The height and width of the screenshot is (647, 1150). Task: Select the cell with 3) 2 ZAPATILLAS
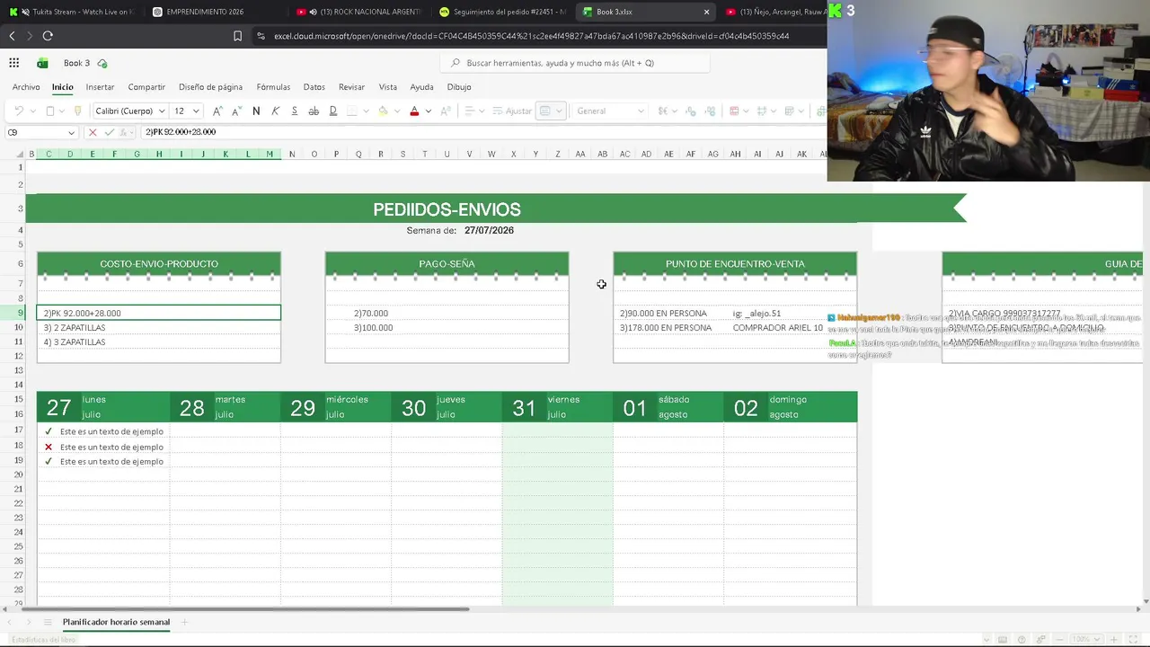(x=159, y=328)
